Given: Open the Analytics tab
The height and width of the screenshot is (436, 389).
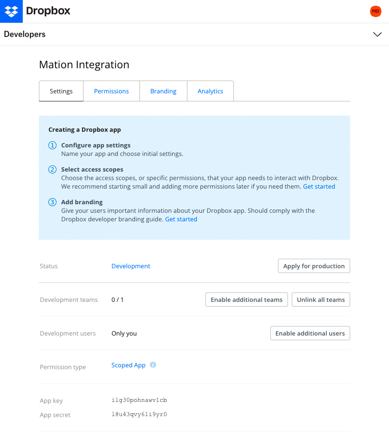Looking at the screenshot, I should (210, 91).
